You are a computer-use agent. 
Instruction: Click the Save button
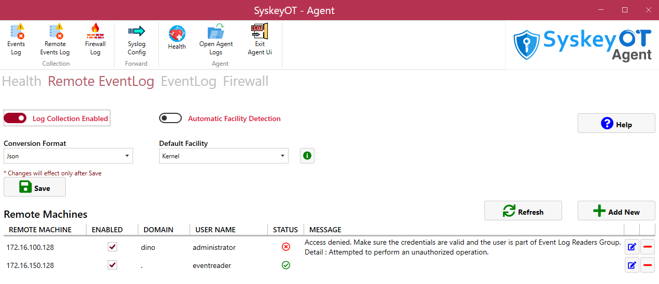35,187
